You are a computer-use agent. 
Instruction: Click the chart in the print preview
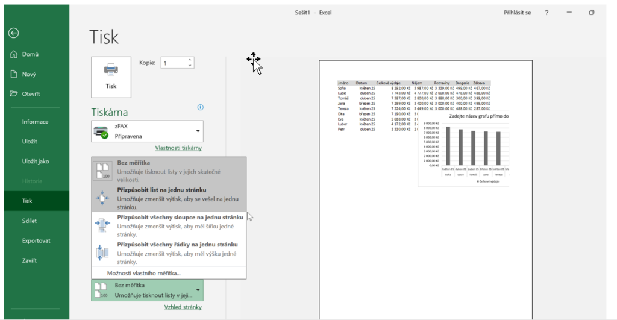click(x=463, y=149)
